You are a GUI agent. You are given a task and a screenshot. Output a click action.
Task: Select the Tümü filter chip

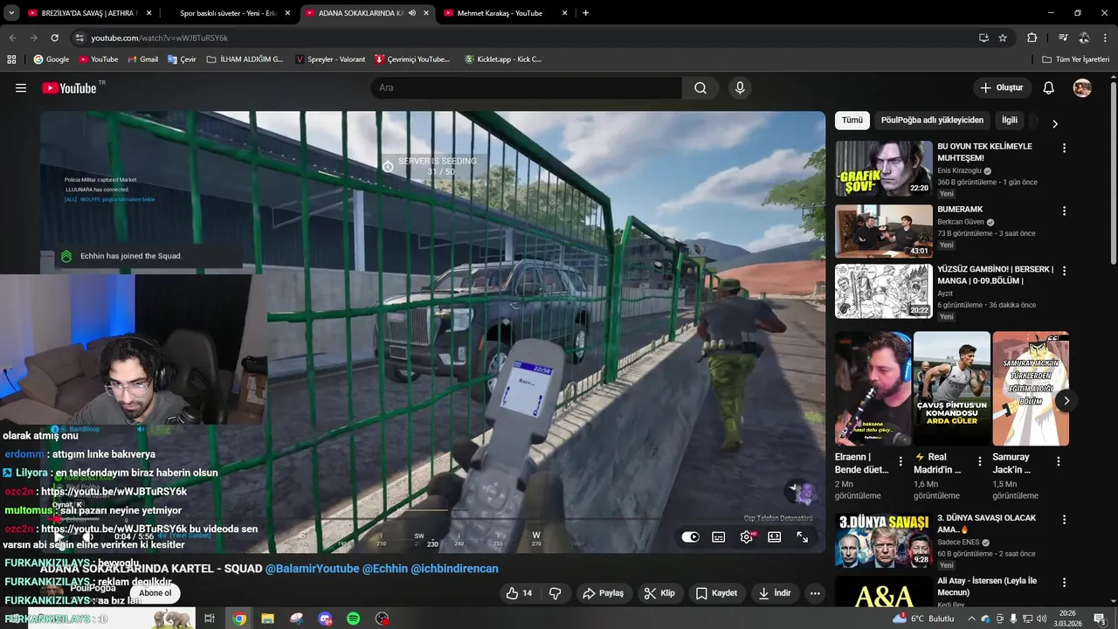[x=852, y=121]
